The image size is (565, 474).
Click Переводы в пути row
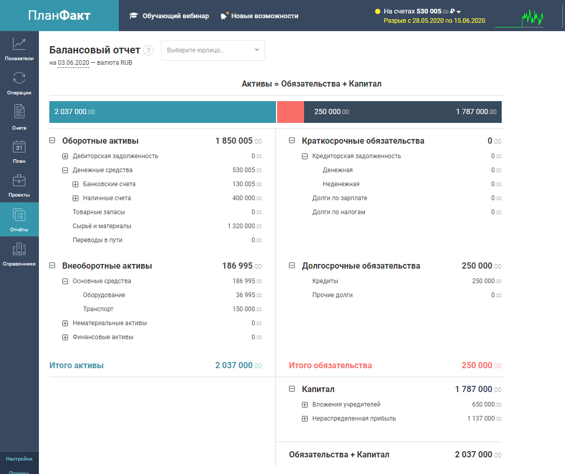tap(167, 240)
